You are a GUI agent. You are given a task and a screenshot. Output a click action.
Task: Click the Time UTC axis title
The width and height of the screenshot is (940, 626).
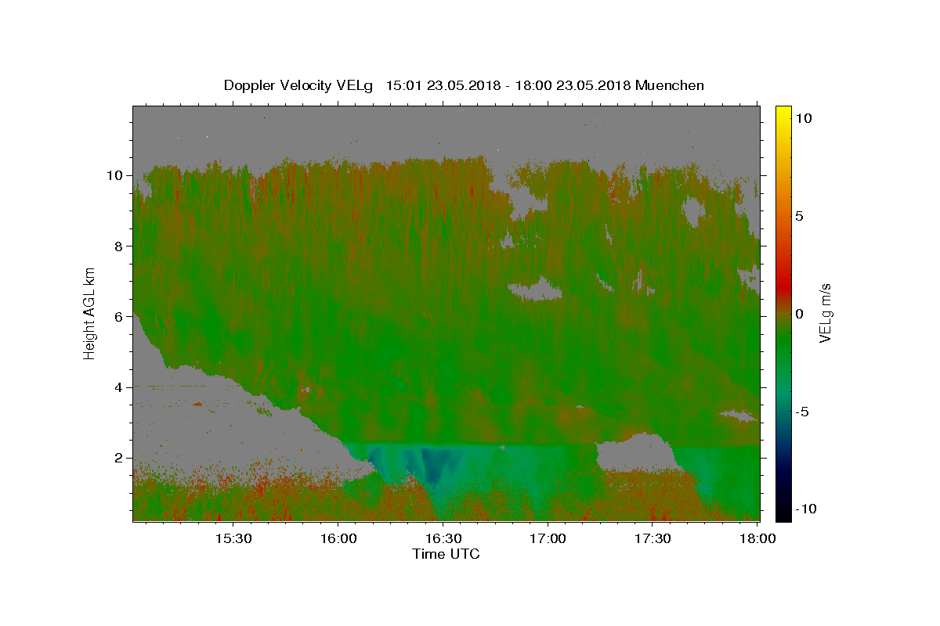coord(446,554)
